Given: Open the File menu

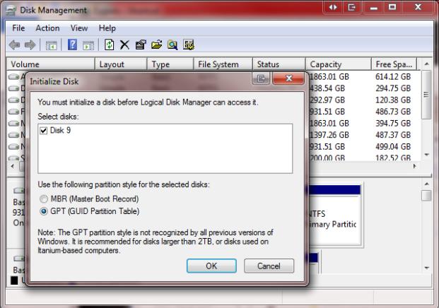Looking at the screenshot, I should (x=18, y=28).
